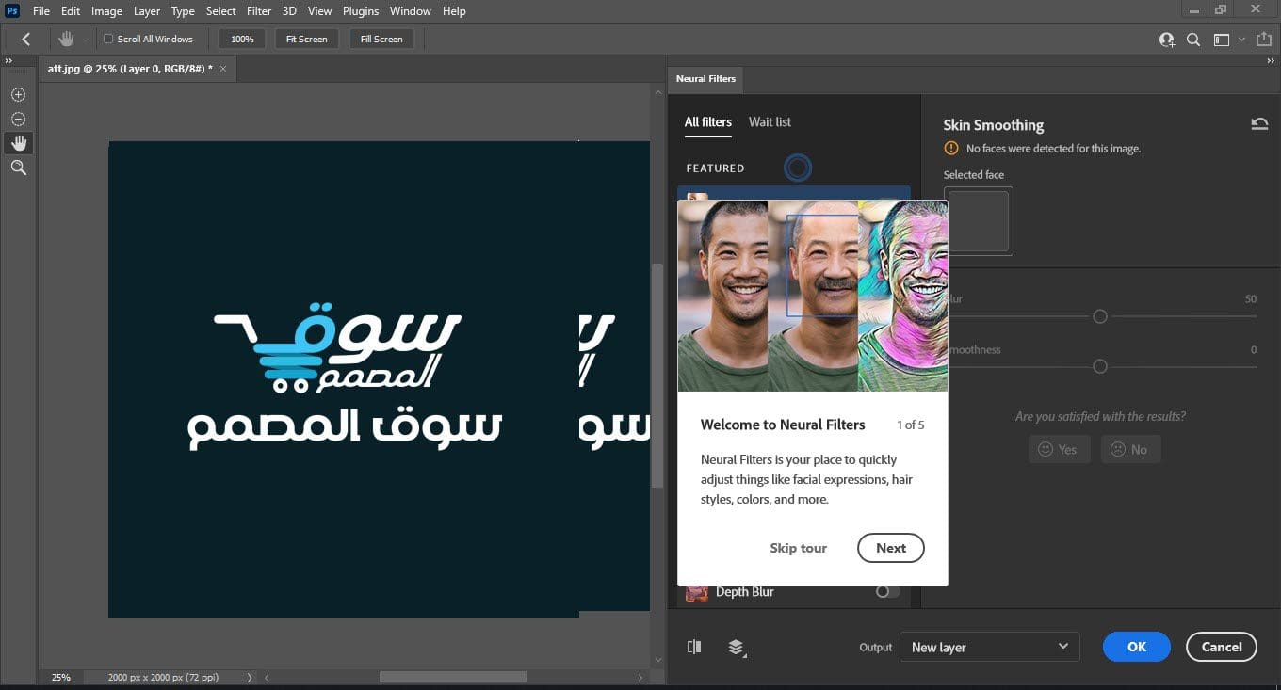Toggle the Depth Blur filter switch

tap(887, 591)
